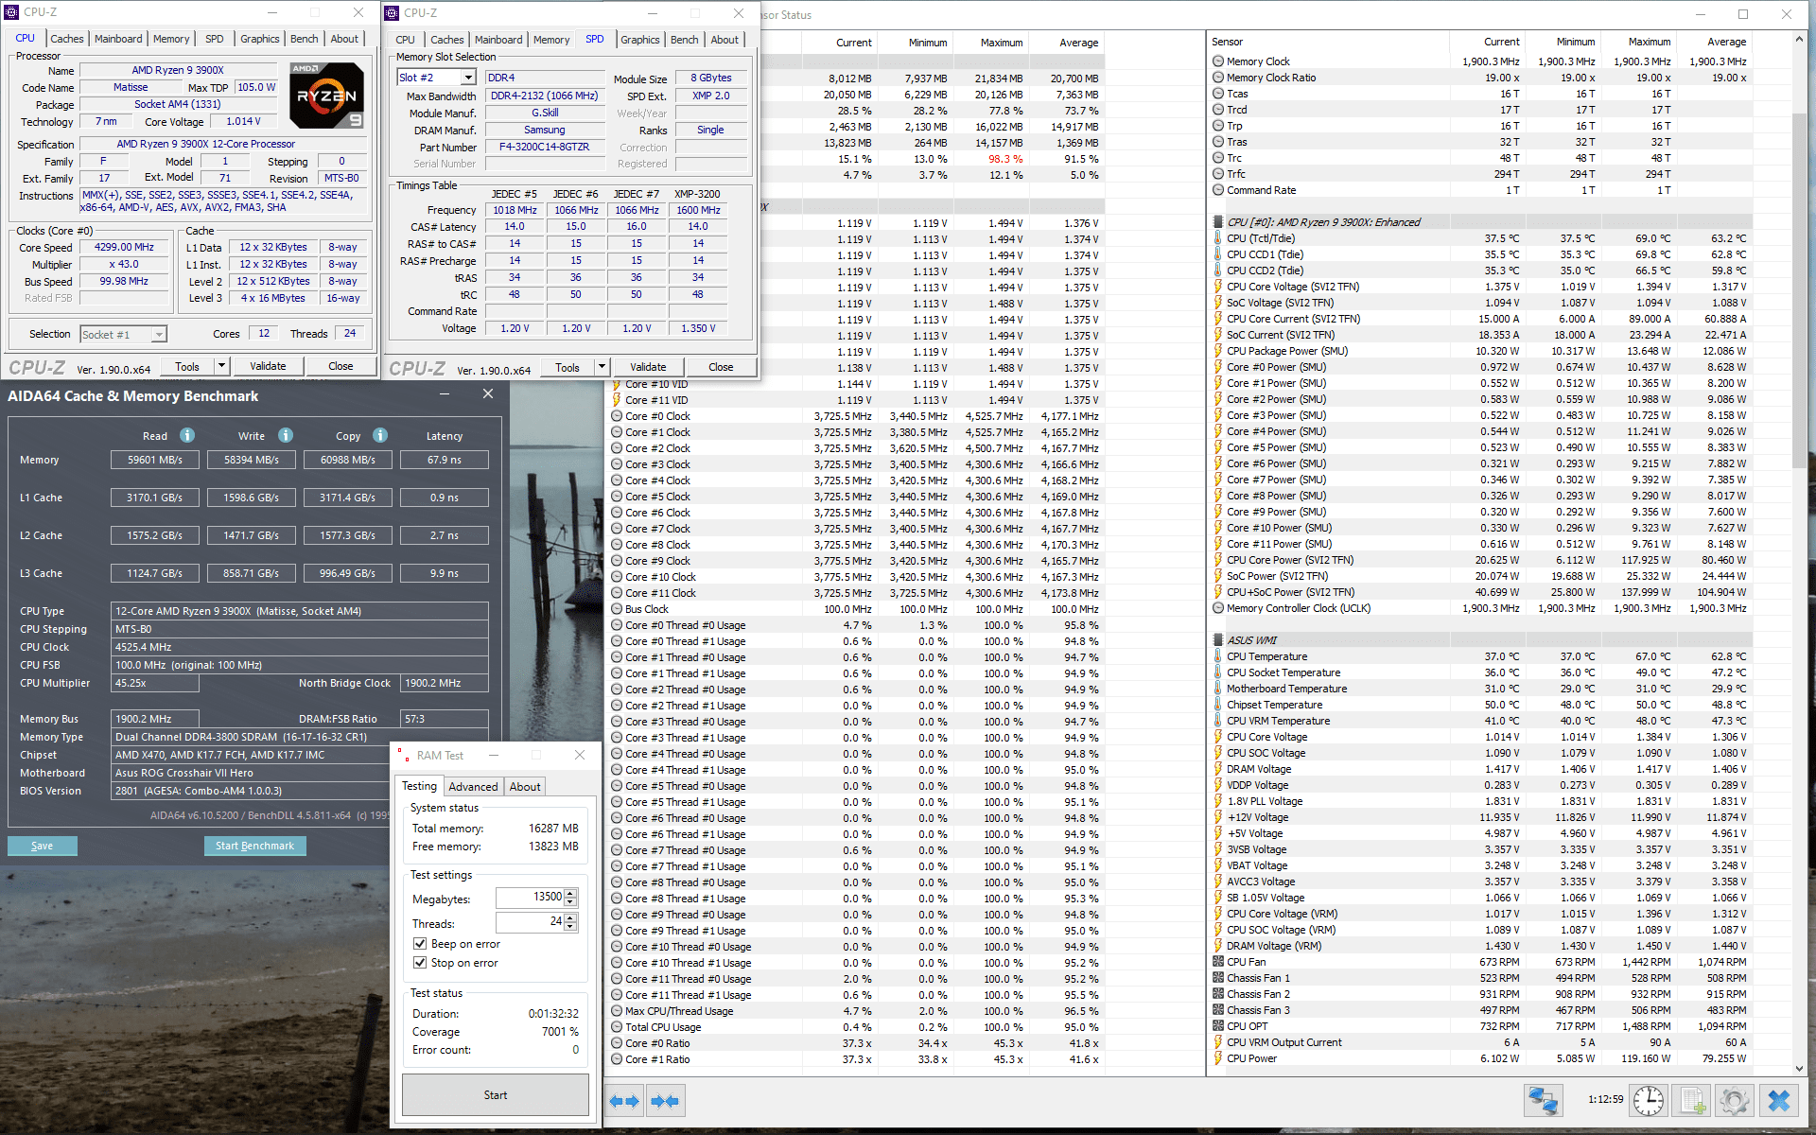Select the SoC Voltage (SVI2 TFN) row
This screenshot has width=1816, height=1135.
click(x=1481, y=303)
